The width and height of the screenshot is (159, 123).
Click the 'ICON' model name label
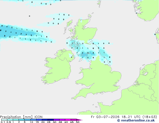(x=38, y=117)
